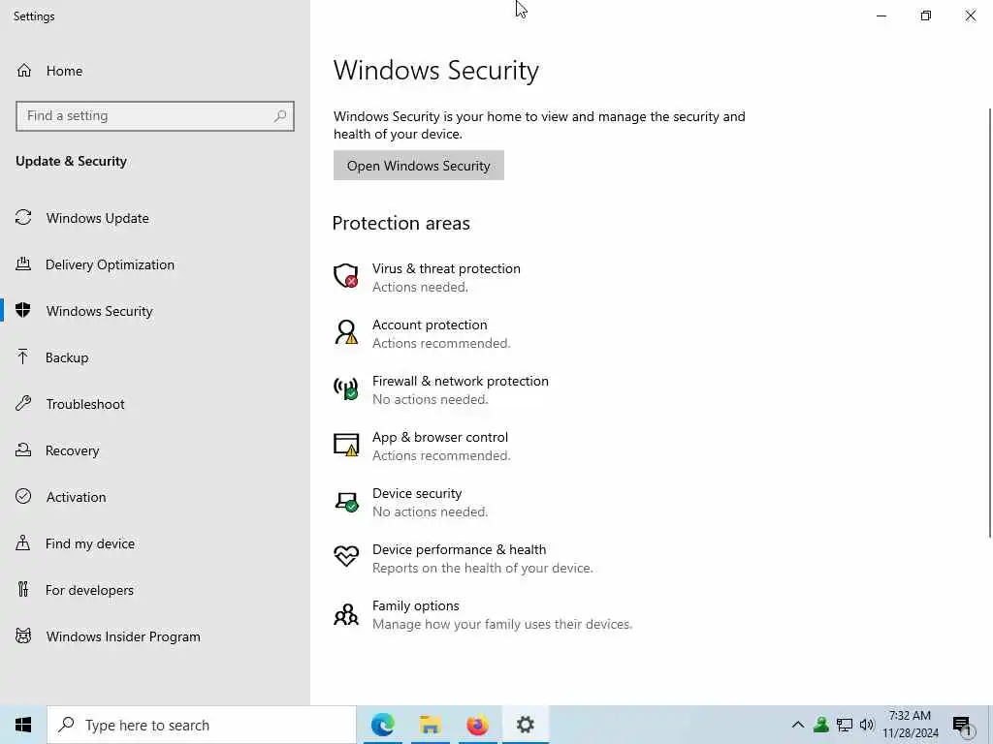Click the Virus & threat protection shield icon
Screen dimensions: 993x744
[346, 276]
